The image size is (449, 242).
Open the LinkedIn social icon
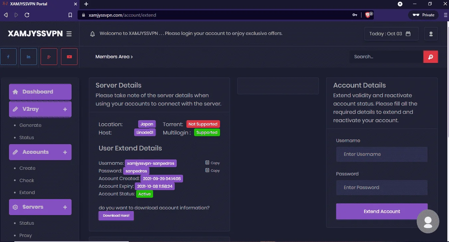click(29, 57)
